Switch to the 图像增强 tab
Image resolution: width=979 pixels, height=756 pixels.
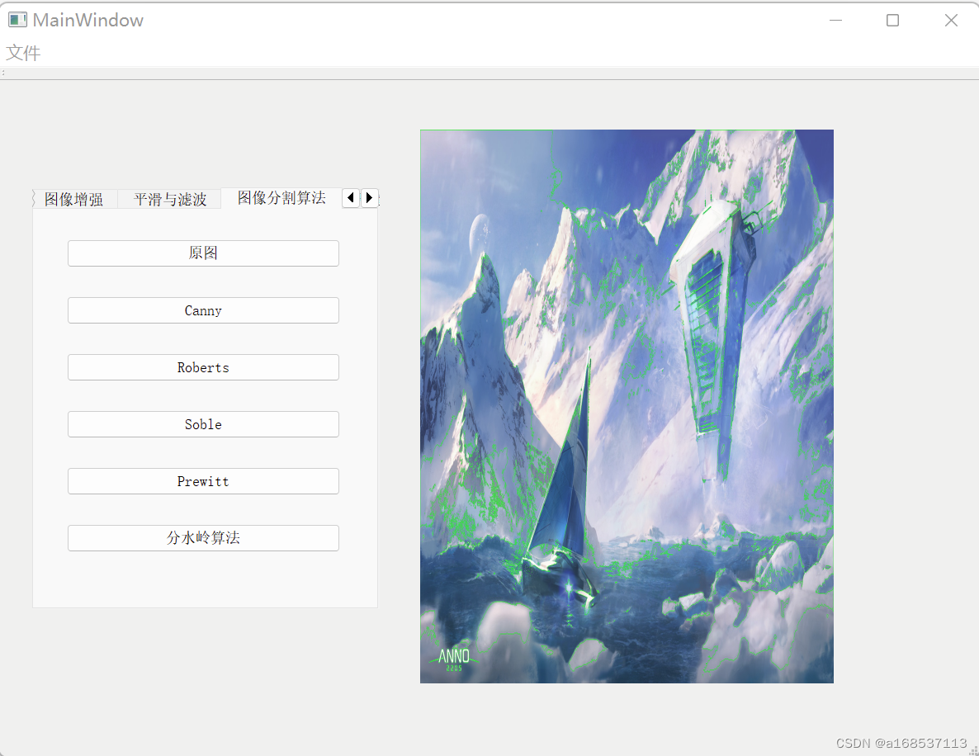(x=73, y=199)
